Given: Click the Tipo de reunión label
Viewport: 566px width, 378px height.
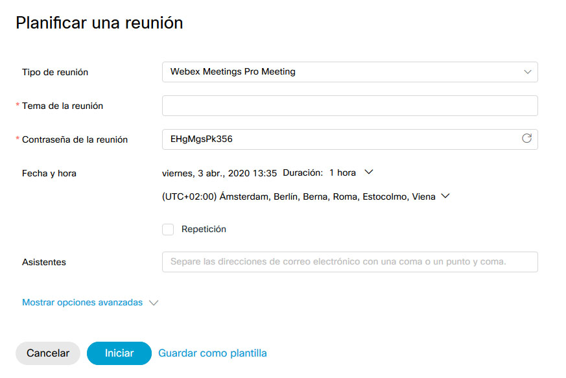Looking at the screenshot, I should click(55, 72).
